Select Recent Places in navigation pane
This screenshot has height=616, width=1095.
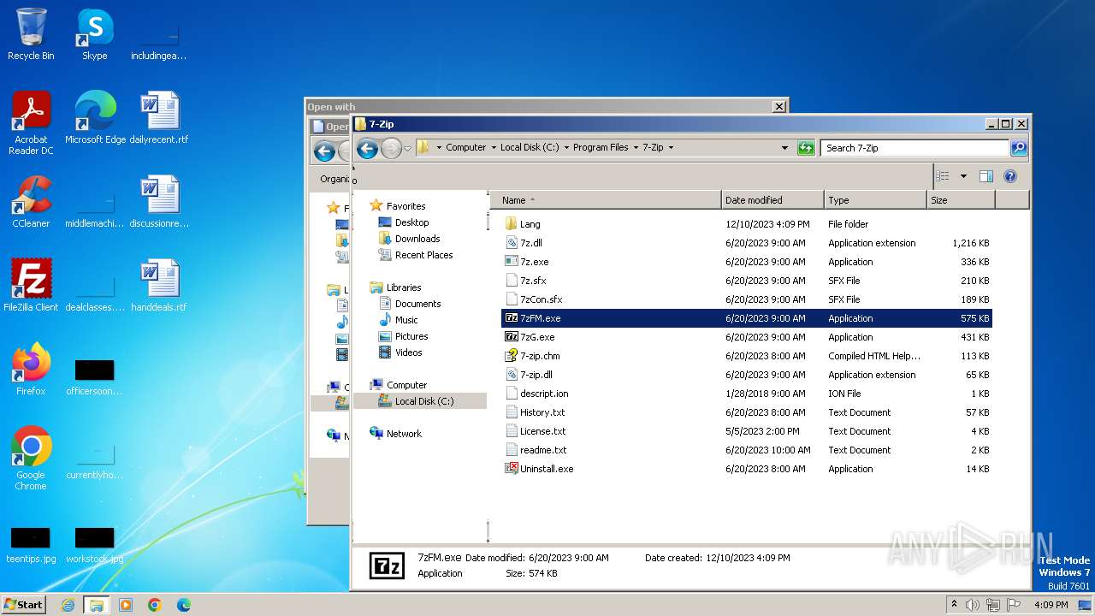[423, 255]
